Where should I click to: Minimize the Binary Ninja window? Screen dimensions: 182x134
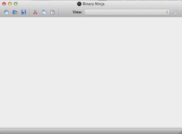(10, 4)
